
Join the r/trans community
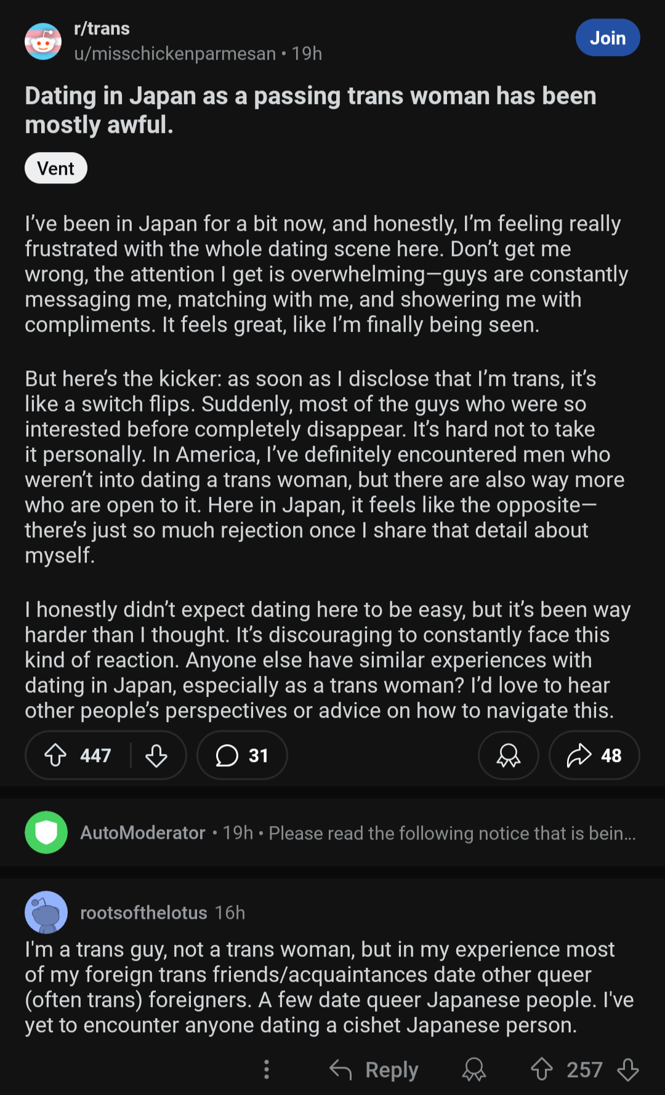pos(608,38)
